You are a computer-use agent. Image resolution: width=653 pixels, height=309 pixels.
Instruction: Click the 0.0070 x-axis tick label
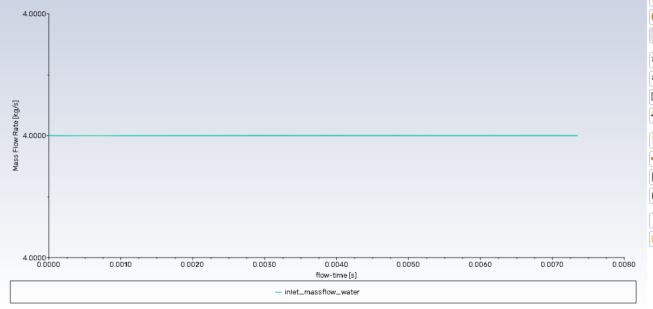(552, 265)
